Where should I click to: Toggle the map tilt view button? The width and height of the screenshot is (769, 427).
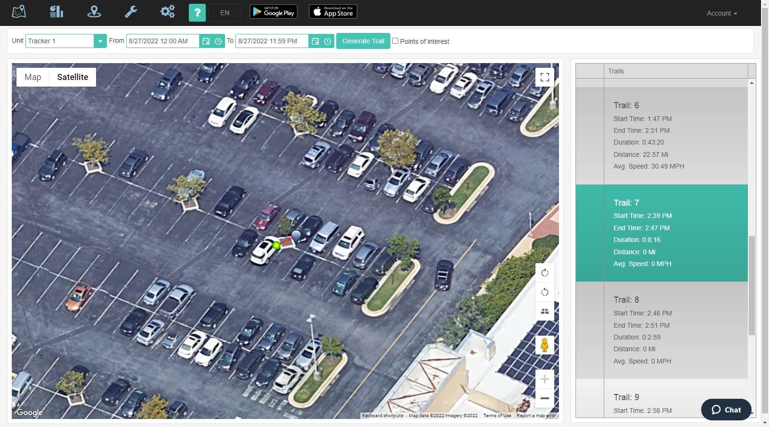point(545,311)
